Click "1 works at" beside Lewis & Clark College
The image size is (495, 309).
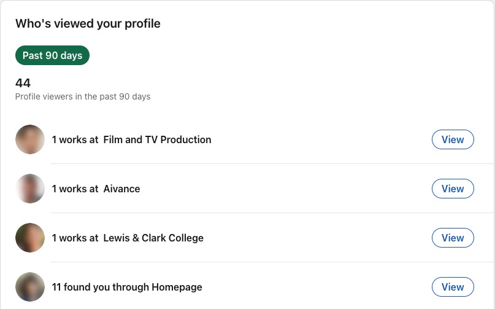75,238
